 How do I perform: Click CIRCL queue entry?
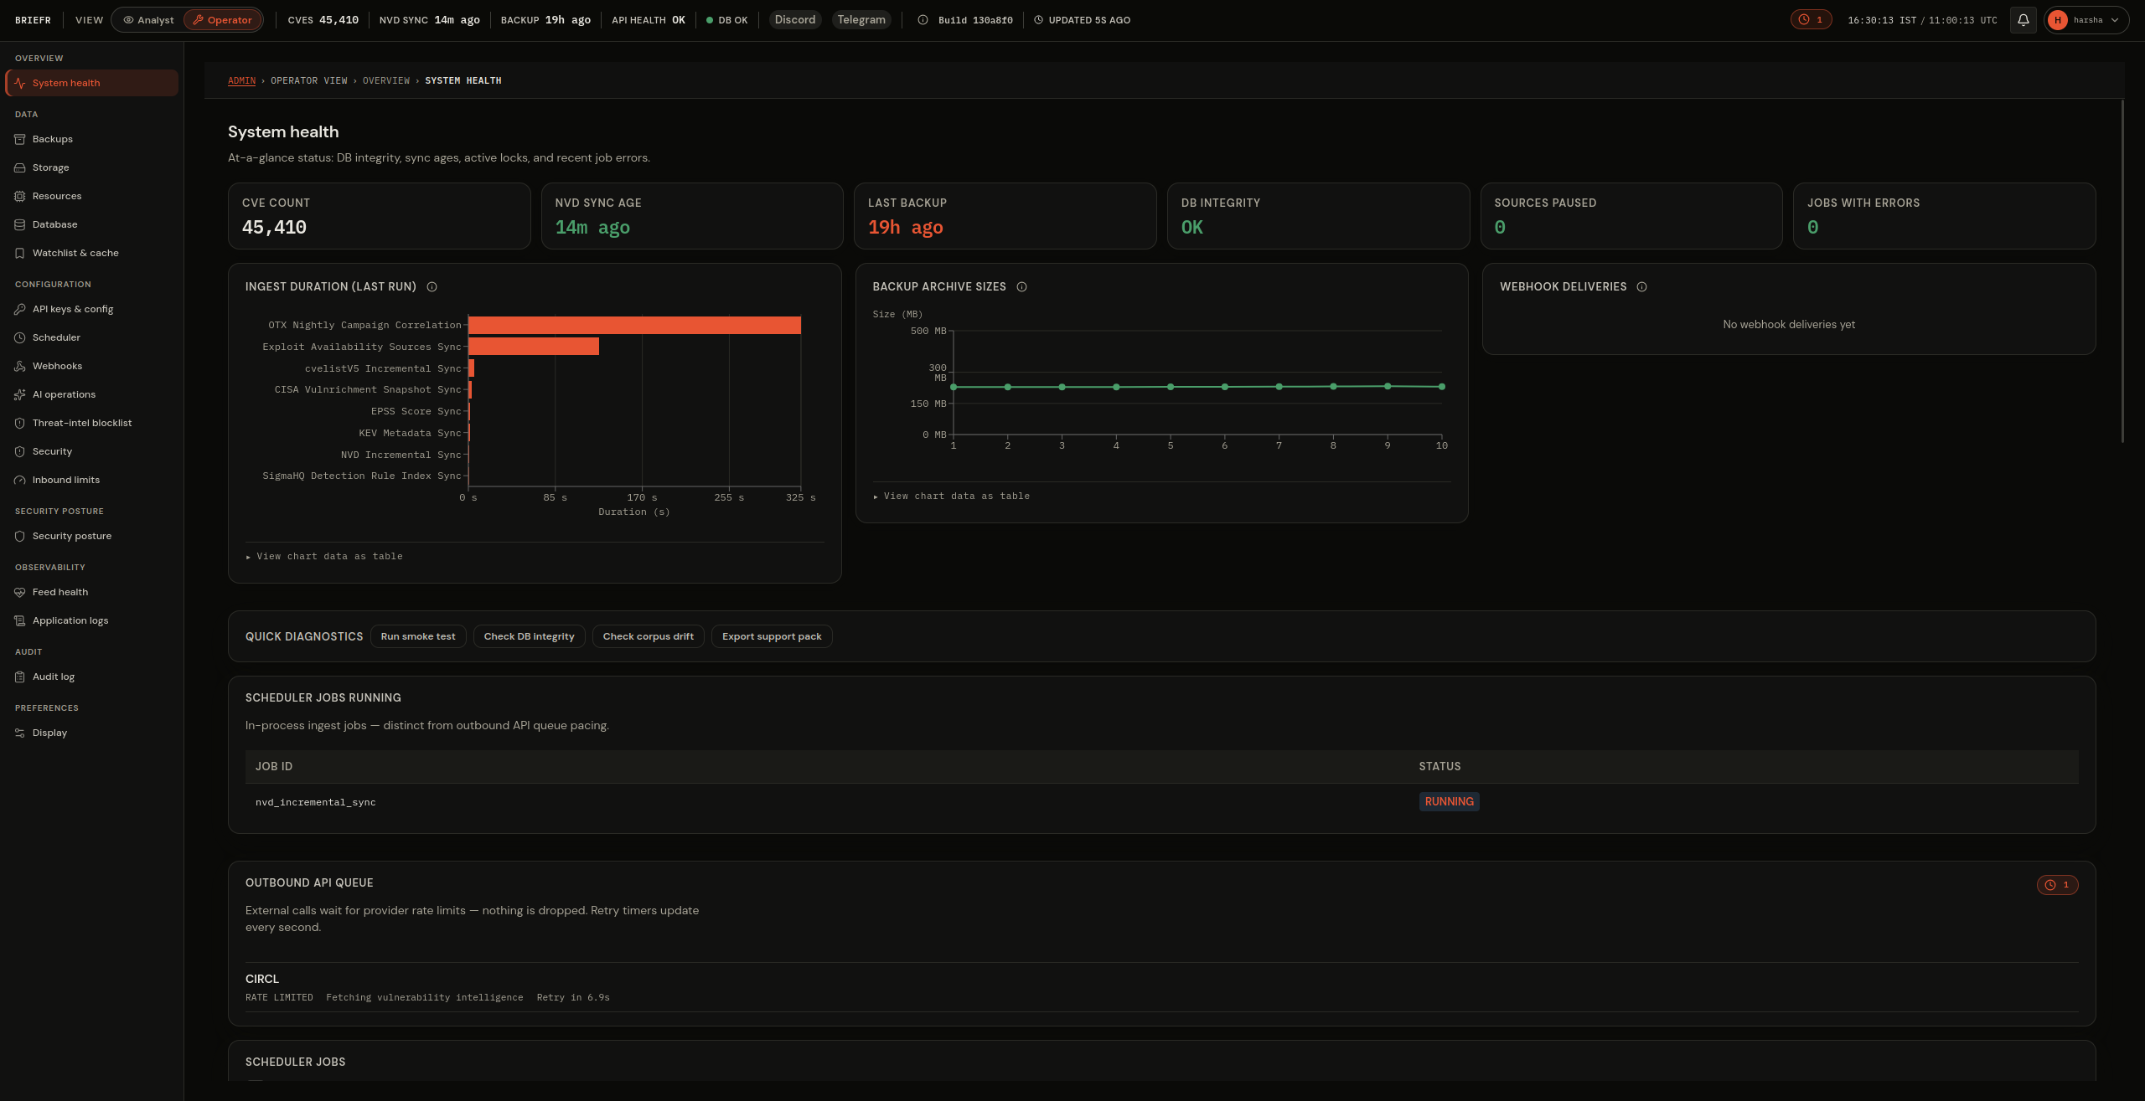click(x=1161, y=987)
